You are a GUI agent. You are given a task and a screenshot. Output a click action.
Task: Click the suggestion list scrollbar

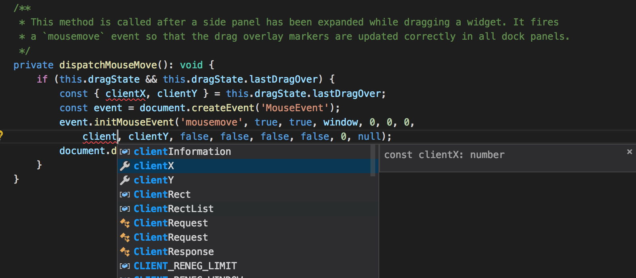coord(373,160)
